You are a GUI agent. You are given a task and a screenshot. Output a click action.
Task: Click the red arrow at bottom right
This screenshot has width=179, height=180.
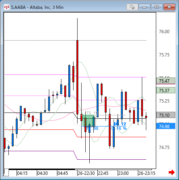172,172
